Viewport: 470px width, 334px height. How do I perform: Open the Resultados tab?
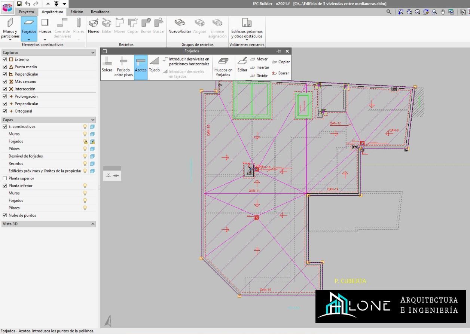[x=100, y=12]
